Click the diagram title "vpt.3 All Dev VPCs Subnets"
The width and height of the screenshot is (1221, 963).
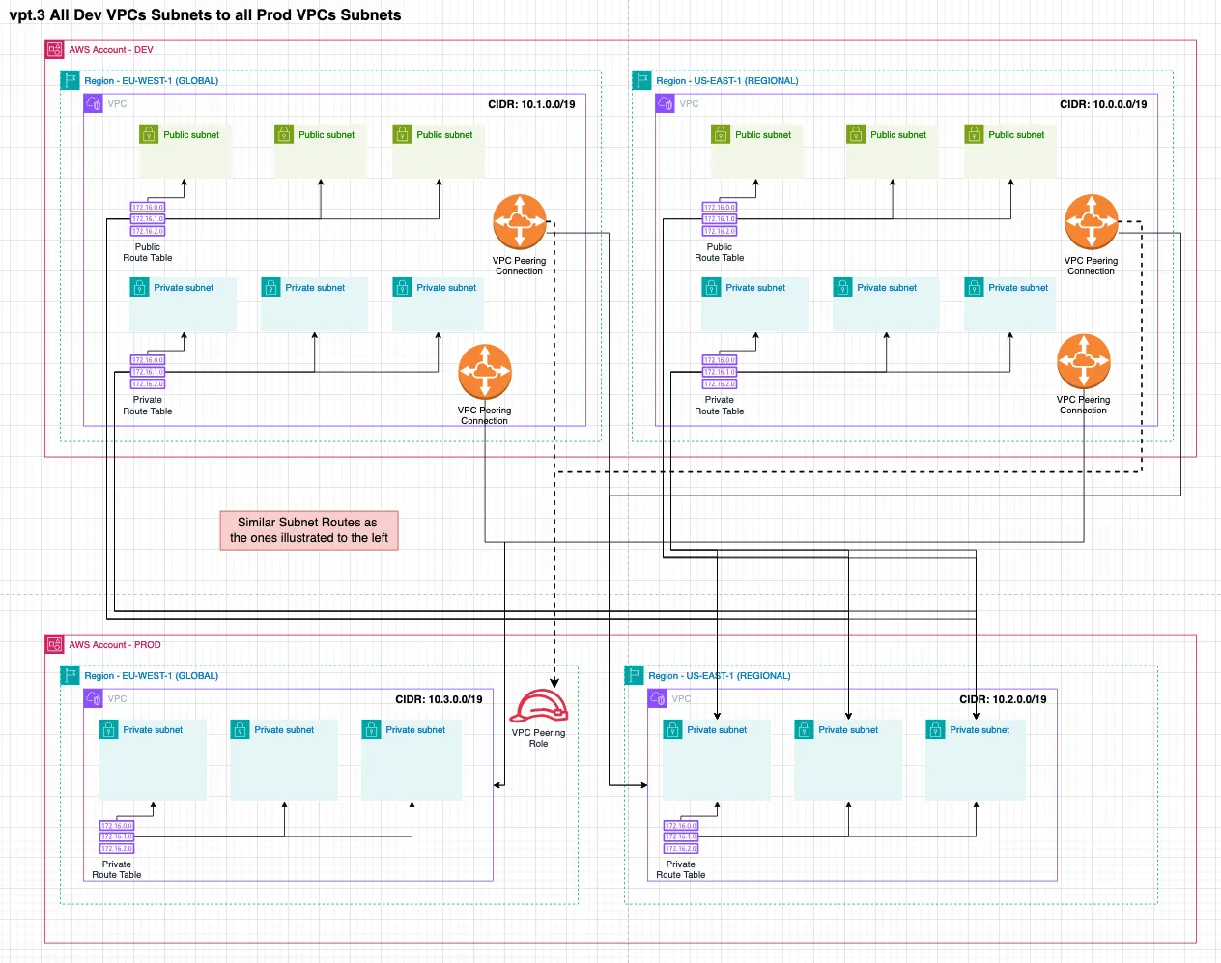coord(205,14)
